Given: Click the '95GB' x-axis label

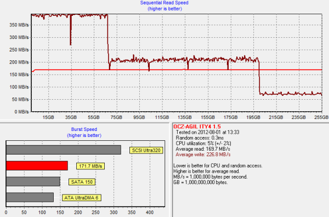Looking at the screenshot, I should click(139, 117).
